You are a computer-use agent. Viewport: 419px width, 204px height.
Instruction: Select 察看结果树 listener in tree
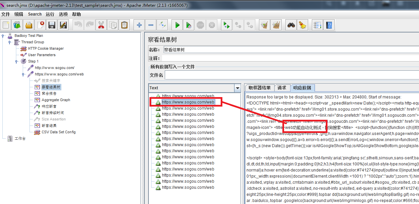(x=51, y=87)
